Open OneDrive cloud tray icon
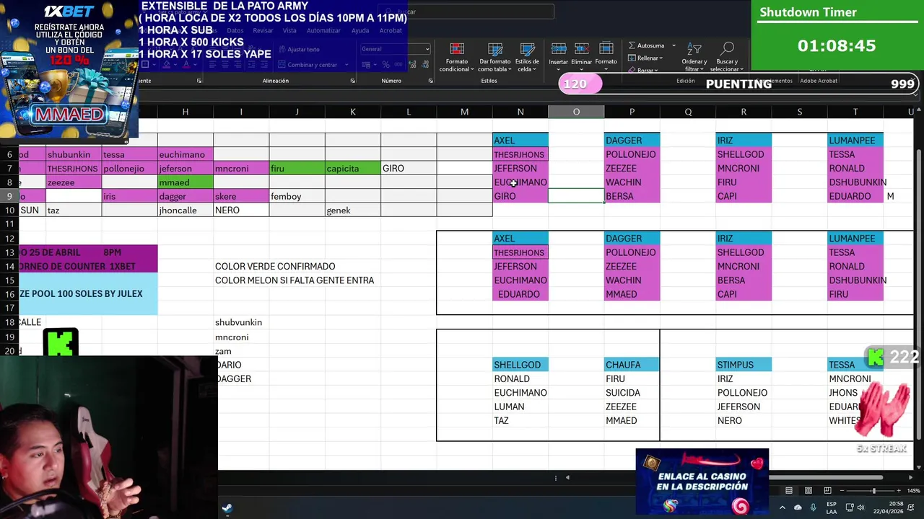Viewport: 924px width, 519px height. [x=798, y=507]
